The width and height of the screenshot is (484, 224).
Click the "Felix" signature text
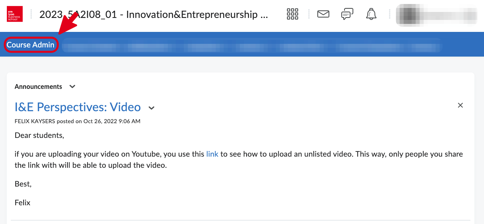pyautogui.click(x=22, y=202)
